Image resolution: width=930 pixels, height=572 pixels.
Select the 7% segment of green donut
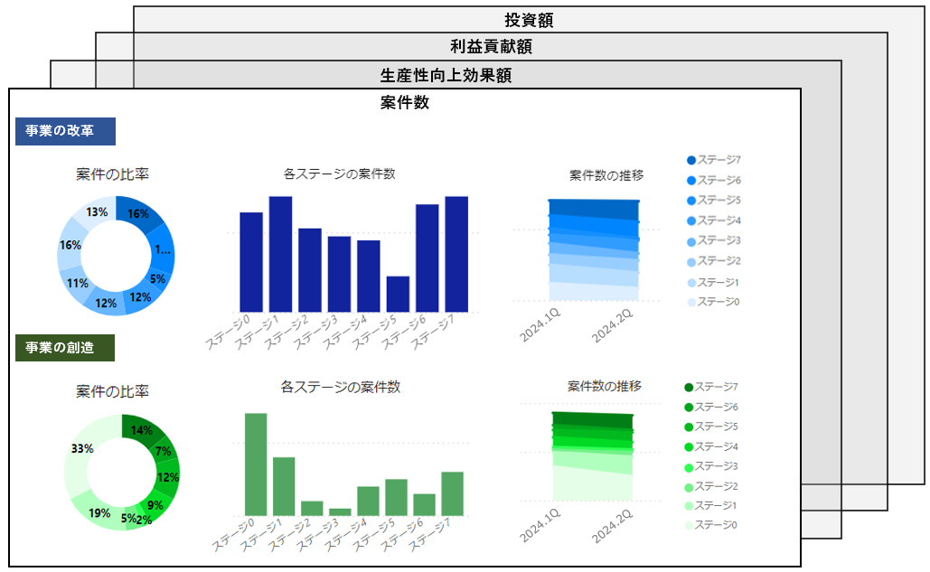(164, 451)
